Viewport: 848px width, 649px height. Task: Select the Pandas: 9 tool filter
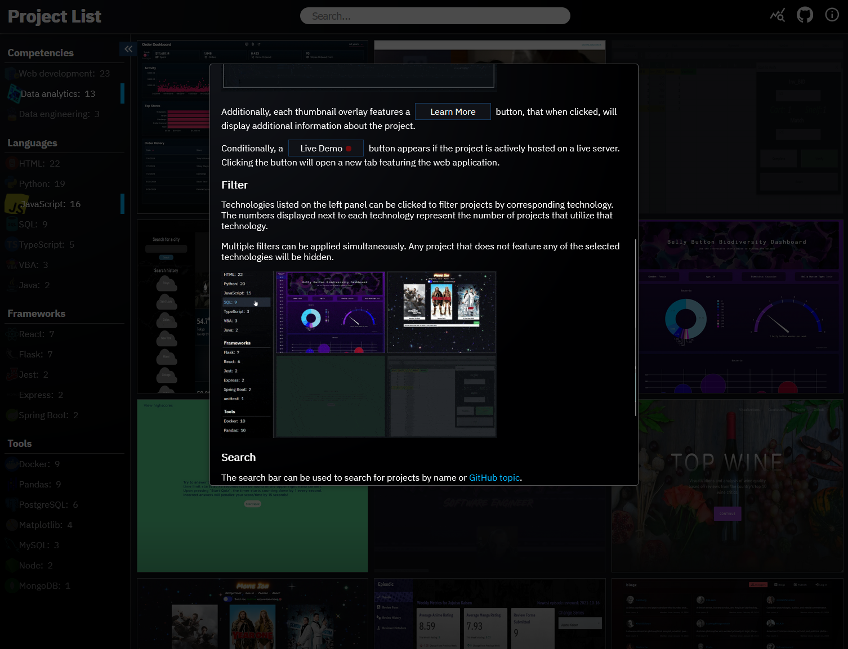[x=64, y=484]
